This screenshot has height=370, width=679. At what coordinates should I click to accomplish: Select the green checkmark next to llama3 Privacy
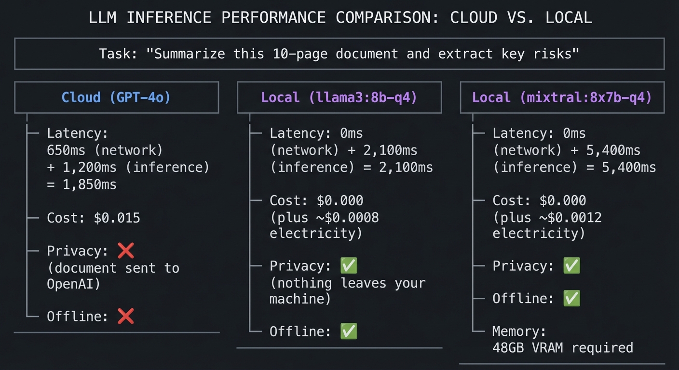click(349, 265)
